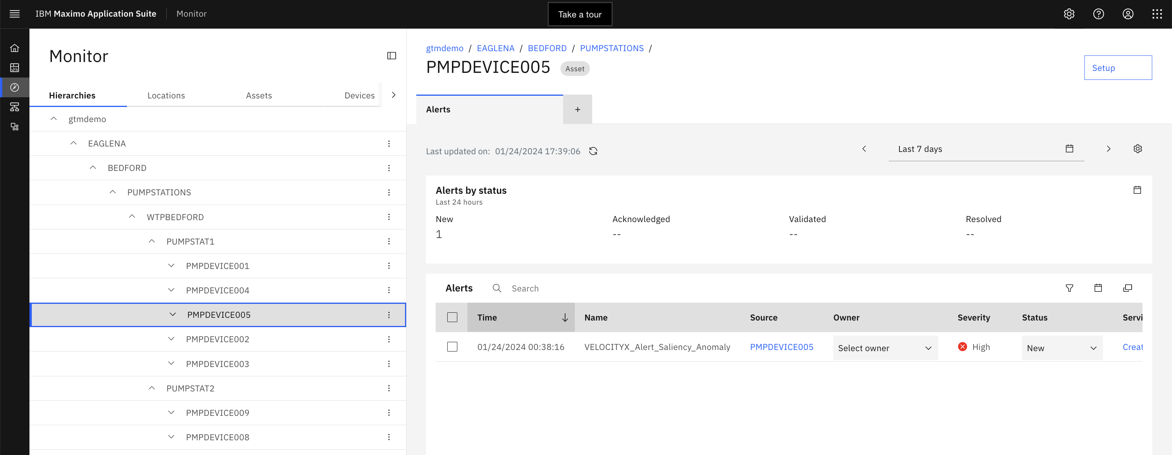Expand the PMPDEVICE001 tree node

171,266
